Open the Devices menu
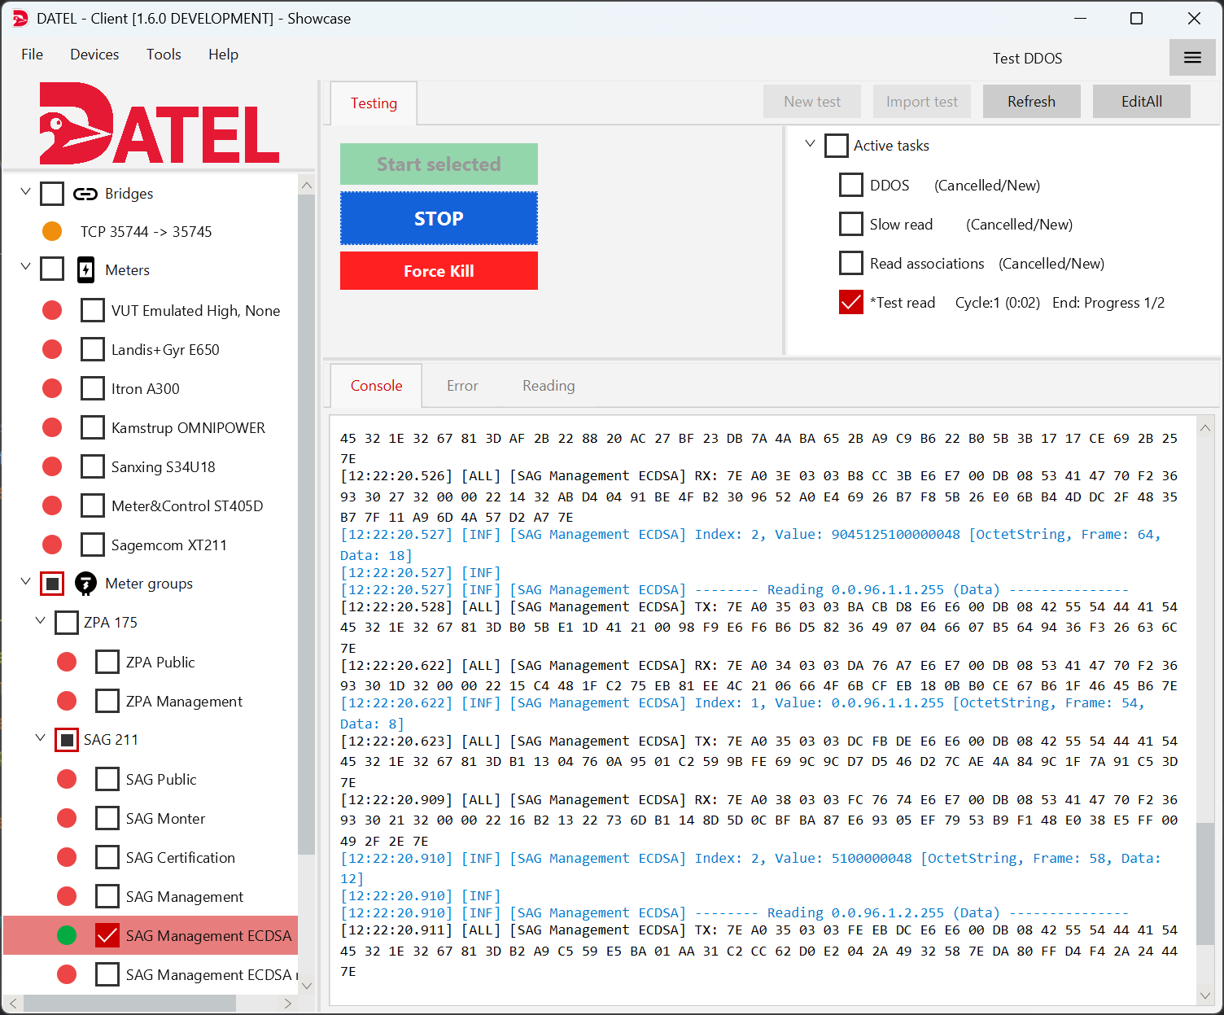Image resolution: width=1224 pixels, height=1015 pixels. [94, 55]
